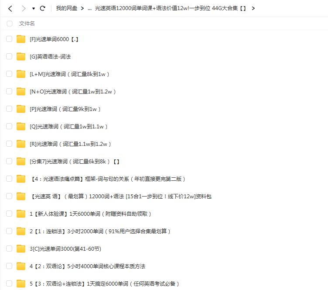Open folder name [G]英语语法-词法

pos(50,56)
